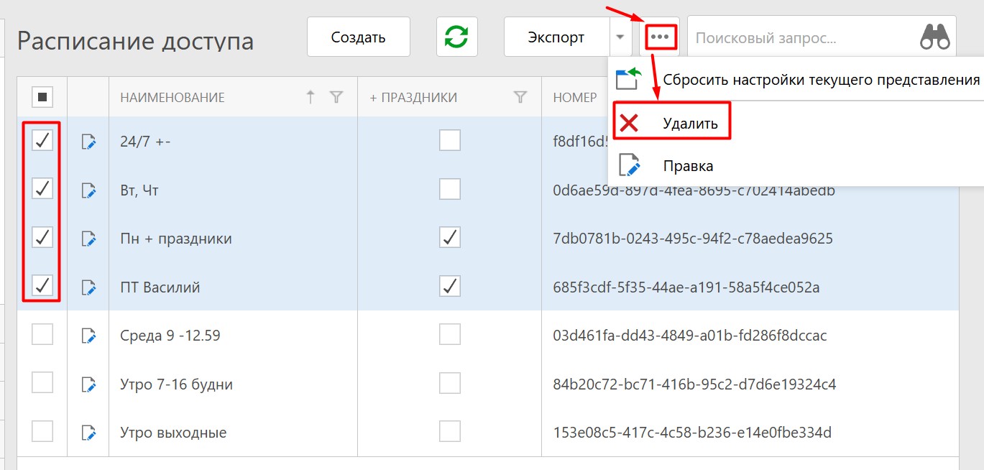This screenshot has height=470, width=984.
Task: Click the red X icon beside Удалить
Action: 629,123
